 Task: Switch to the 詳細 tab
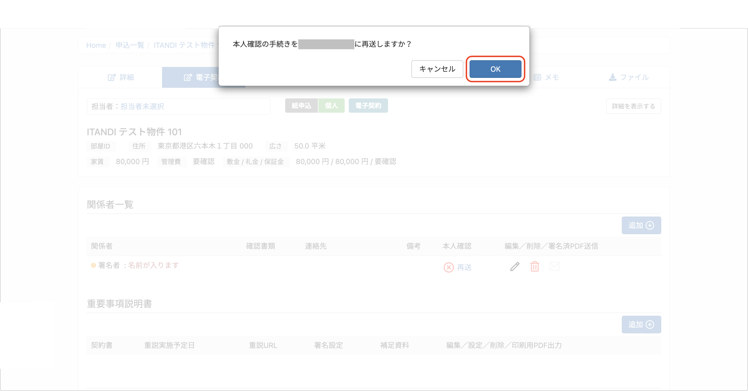click(x=121, y=78)
